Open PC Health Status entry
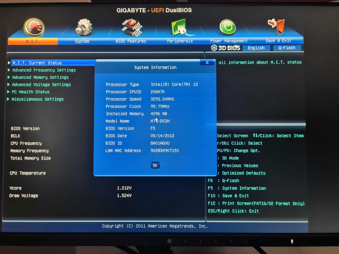 click(x=31, y=92)
